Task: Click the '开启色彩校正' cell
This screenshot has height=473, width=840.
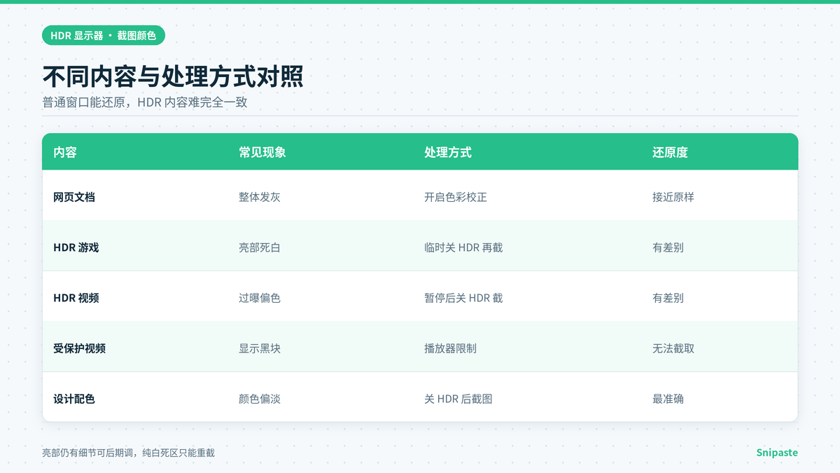Action: click(x=456, y=197)
